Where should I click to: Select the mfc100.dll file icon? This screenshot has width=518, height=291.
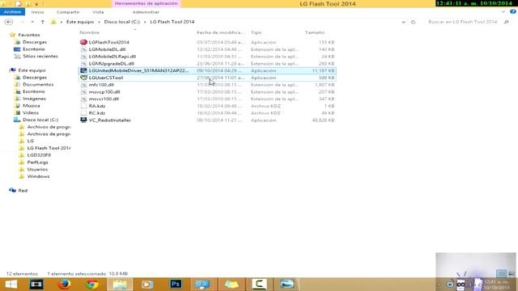point(83,85)
